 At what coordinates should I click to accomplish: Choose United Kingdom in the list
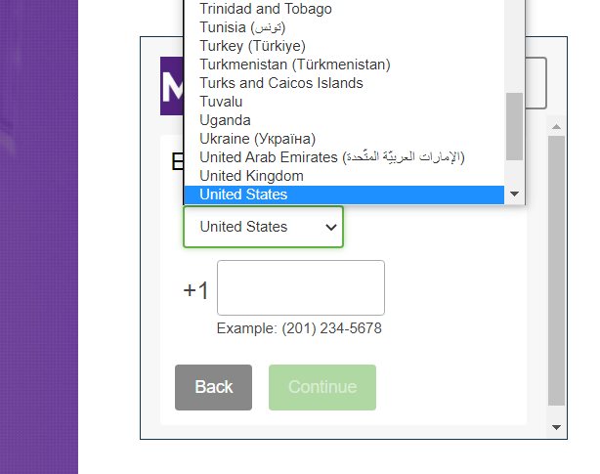click(x=251, y=176)
